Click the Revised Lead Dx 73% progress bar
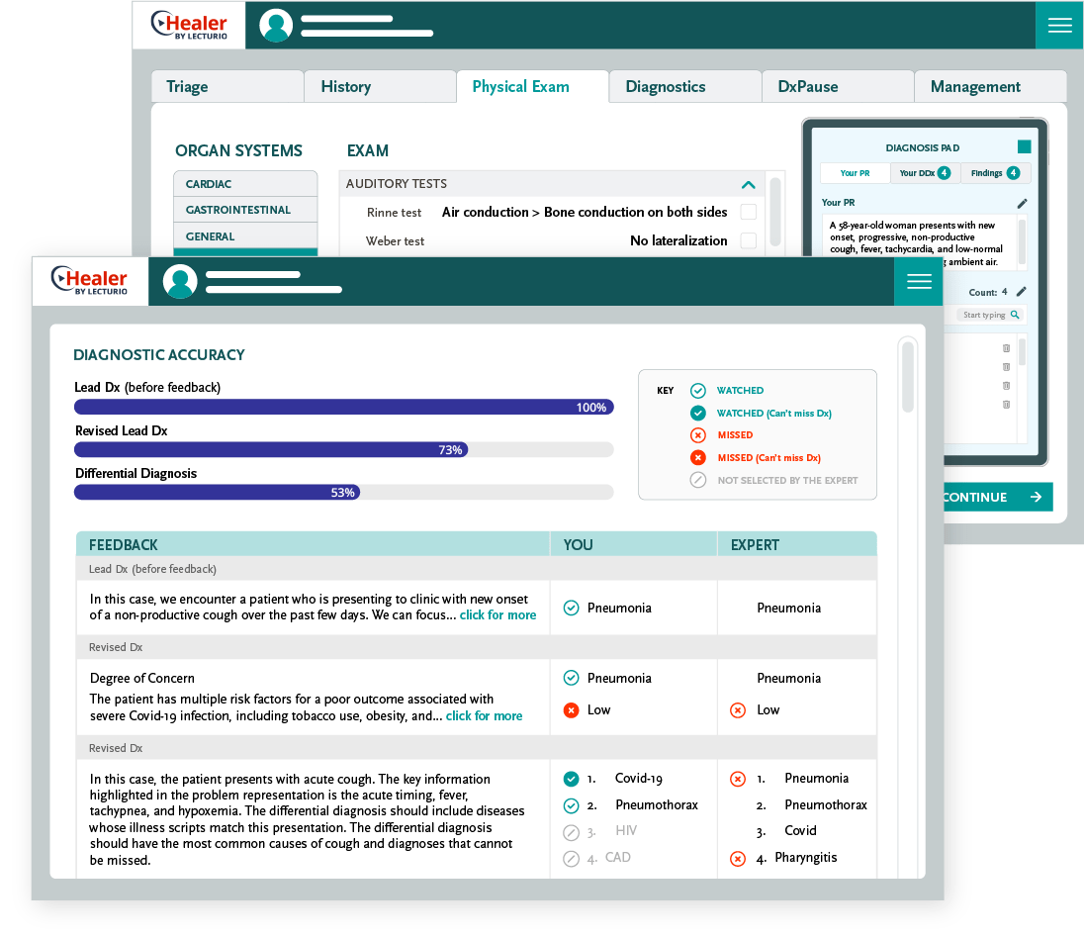Screen dimensions: 1084x939 pyautogui.click(x=343, y=449)
